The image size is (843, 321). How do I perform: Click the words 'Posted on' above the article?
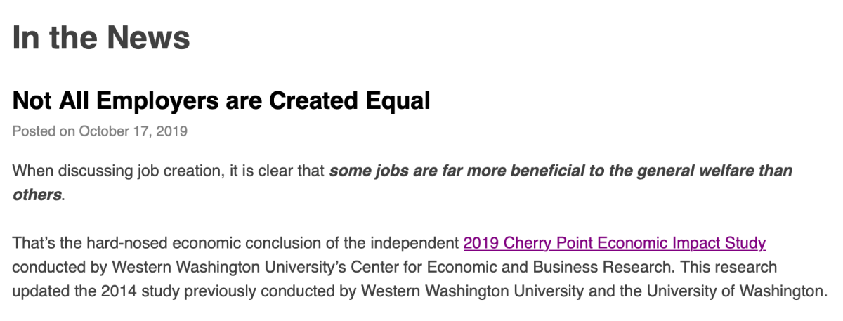(44, 131)
